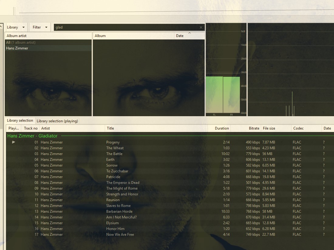
Task: Open the Filter dropdown menu
Action: 40,27
